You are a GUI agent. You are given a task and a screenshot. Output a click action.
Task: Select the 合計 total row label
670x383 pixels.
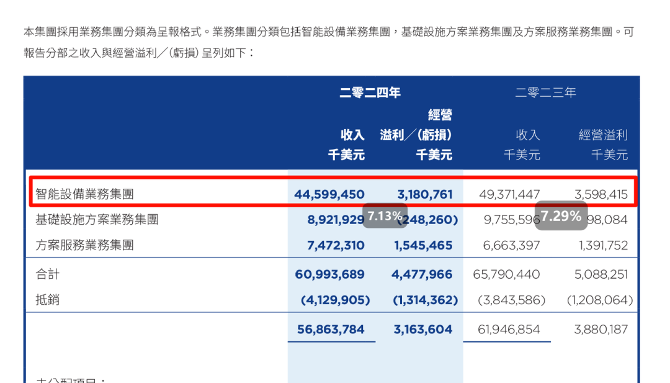(47, 274)
